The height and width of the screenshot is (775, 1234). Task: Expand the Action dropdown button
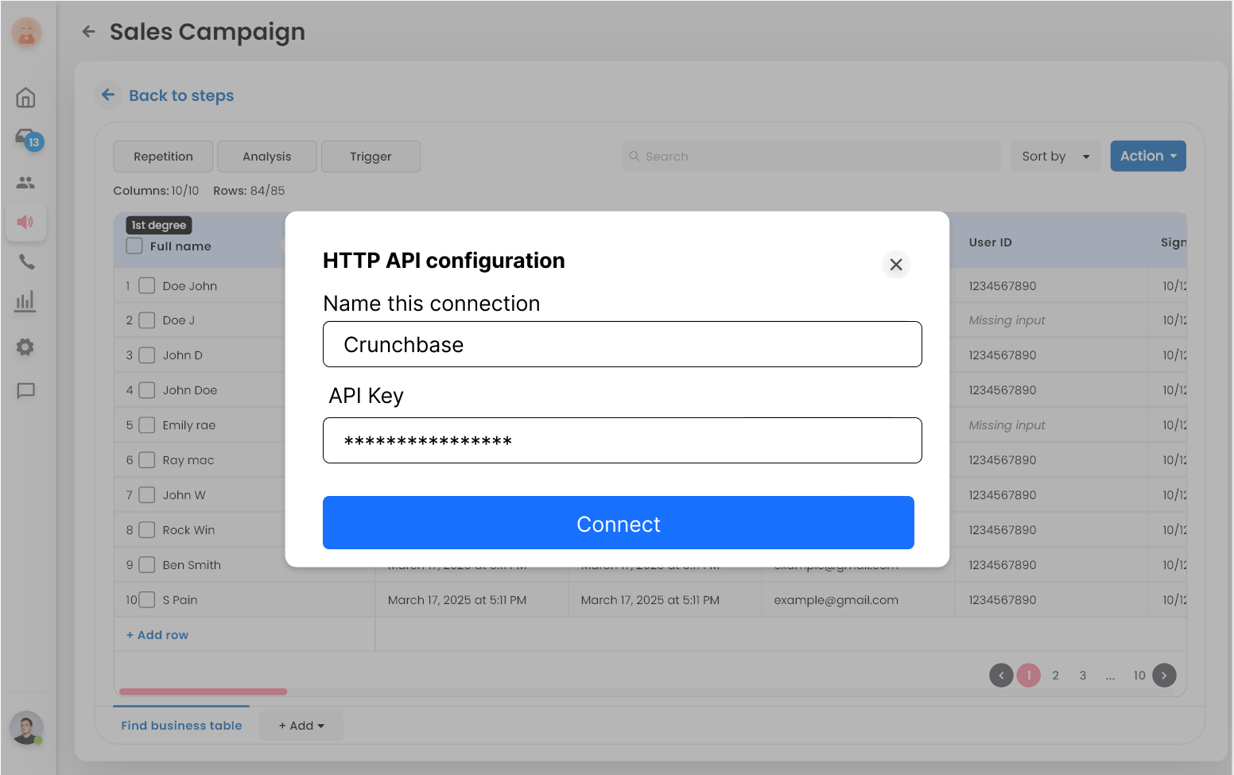1148,156
